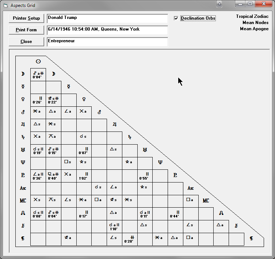
Task: Click the Sun glyph atop the grid
Action: point(38,61)
